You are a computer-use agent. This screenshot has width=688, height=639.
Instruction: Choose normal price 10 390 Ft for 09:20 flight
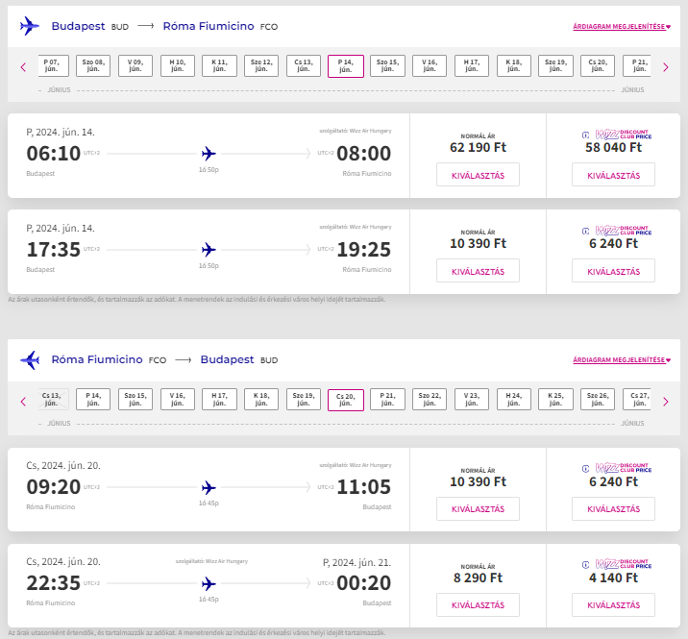coord(478,508)
